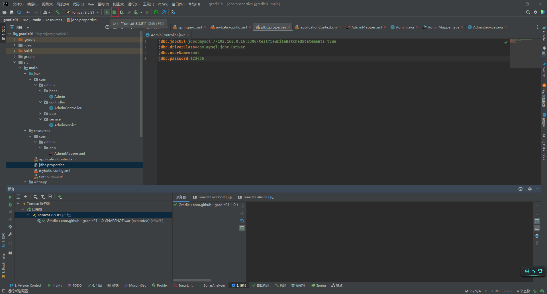Select AdminMapper.xml in project tree
547x294 pixels.
coord(70,154)
